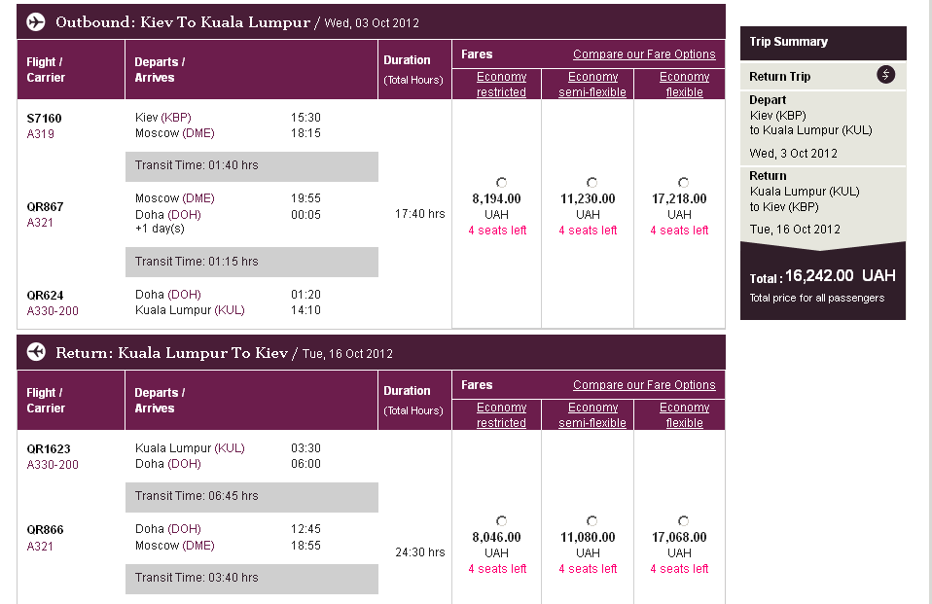Screen dimensions: 932x604
Task: Open outbound Compare our Fare Options link
Action: coord(644,54)
